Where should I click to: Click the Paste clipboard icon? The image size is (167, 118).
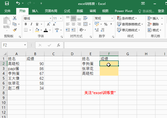[6, 23]
